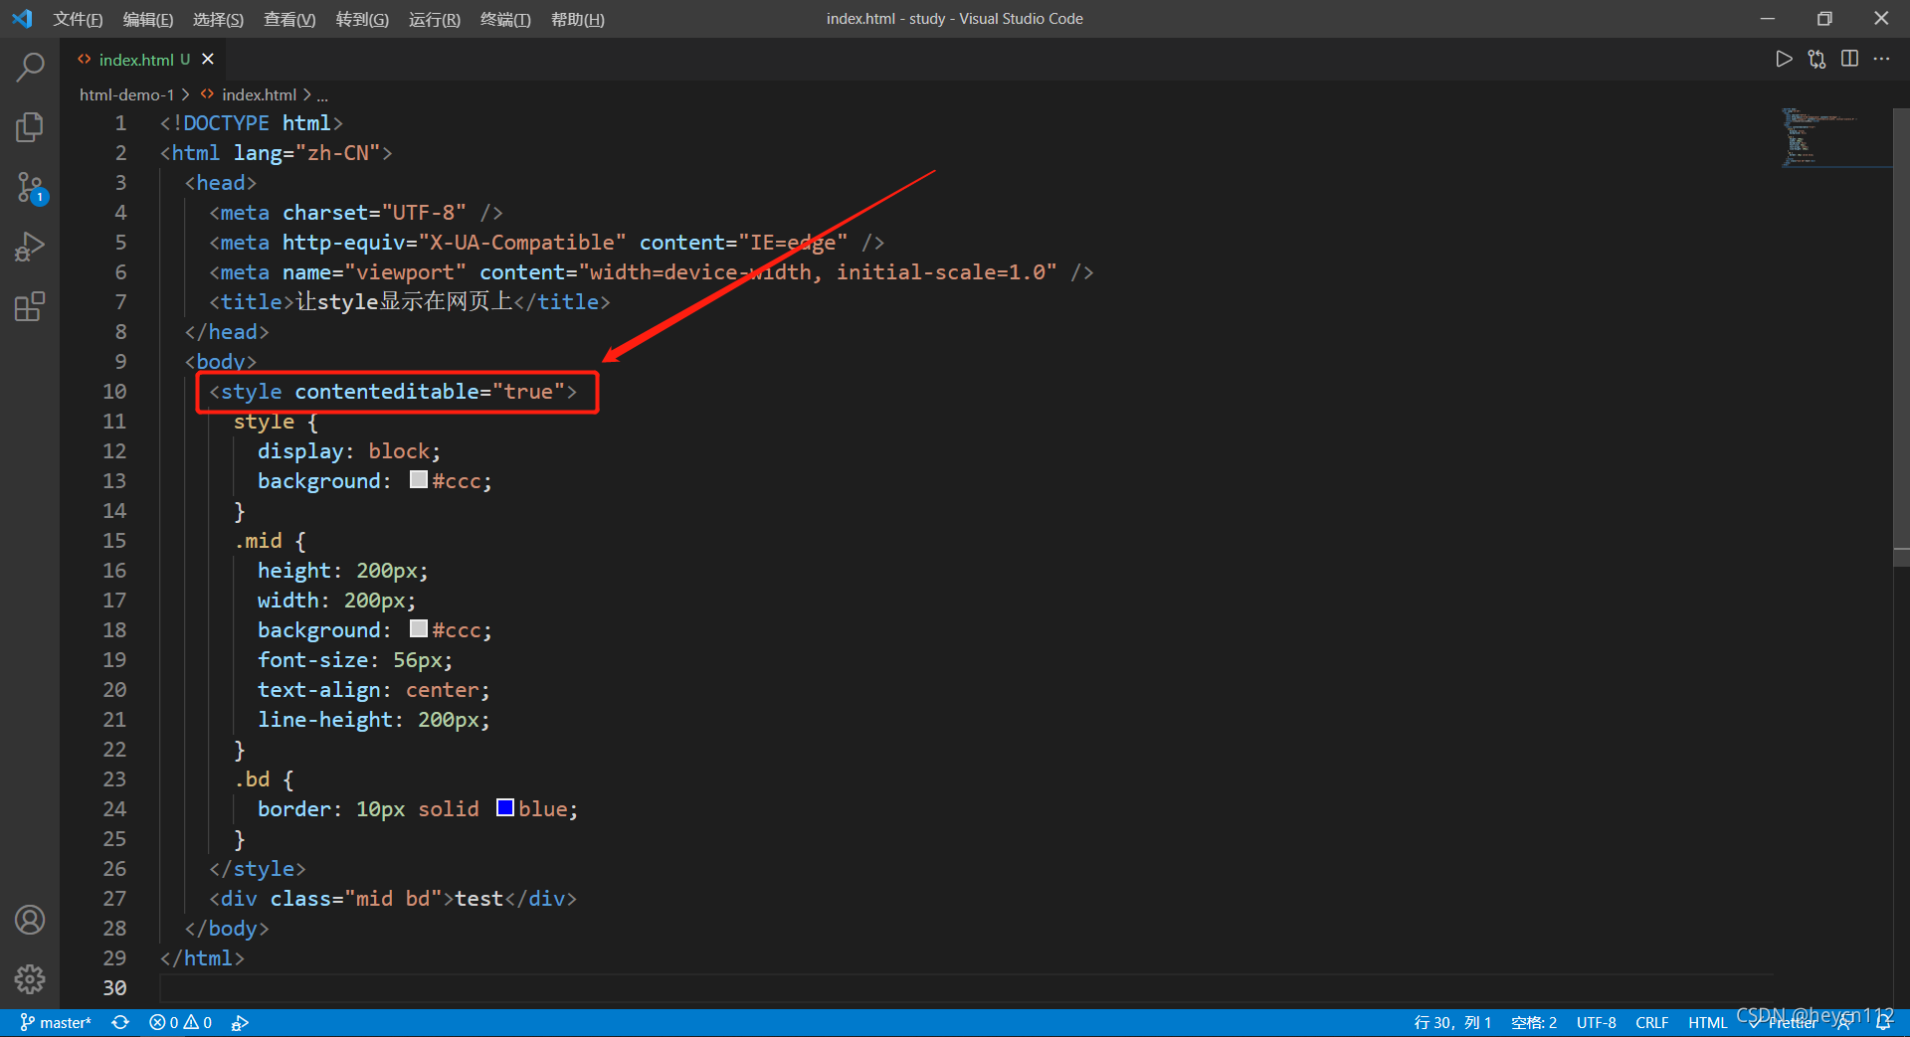Open the Accounts menu icon

coord(30,920)
